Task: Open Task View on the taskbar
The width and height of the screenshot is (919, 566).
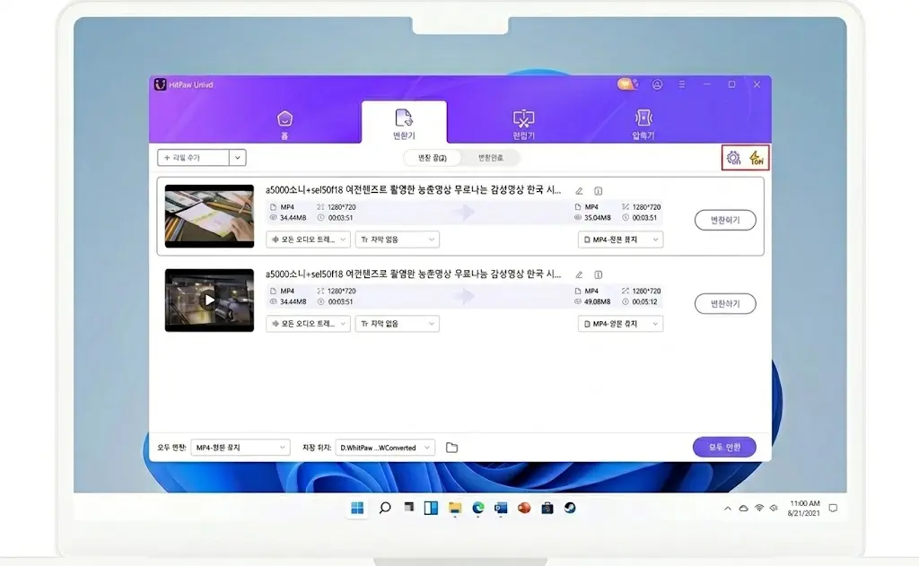Action: click(x=408, y=508)
